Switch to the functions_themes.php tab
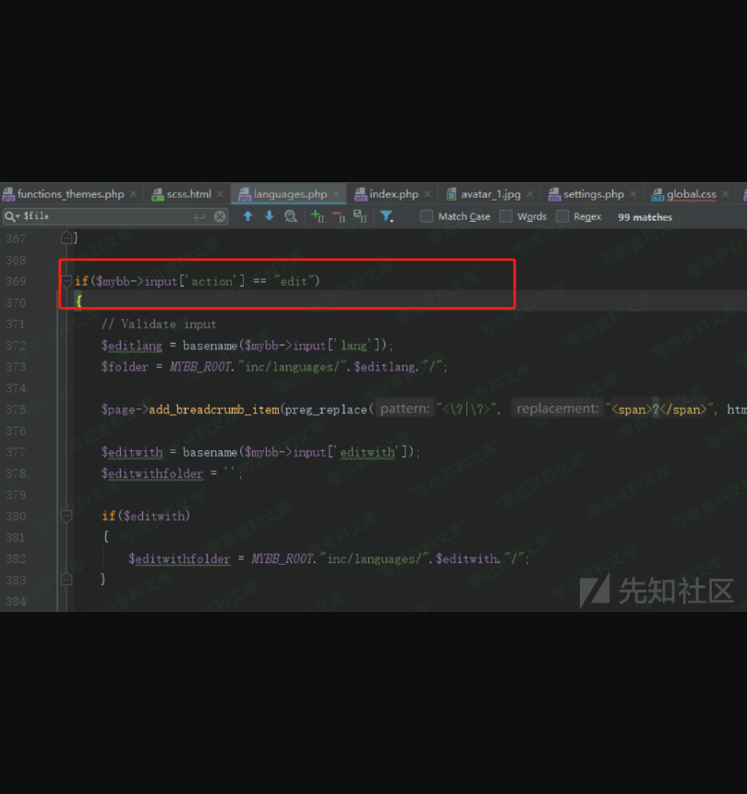The width and height of the screenshot is (747, 794). pos(70,194)
